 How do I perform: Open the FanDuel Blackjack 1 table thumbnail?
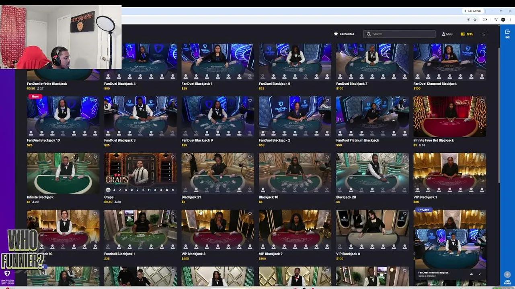click(217, 62)
